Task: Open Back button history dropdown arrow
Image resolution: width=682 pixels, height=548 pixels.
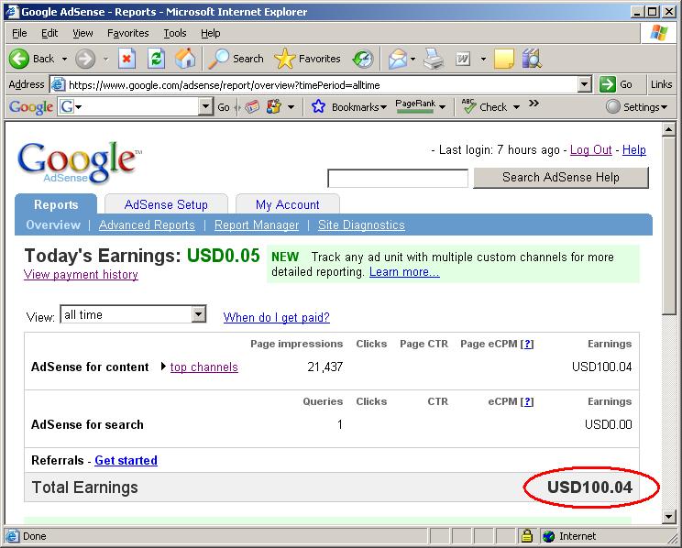Action: [x=64, y=59]
